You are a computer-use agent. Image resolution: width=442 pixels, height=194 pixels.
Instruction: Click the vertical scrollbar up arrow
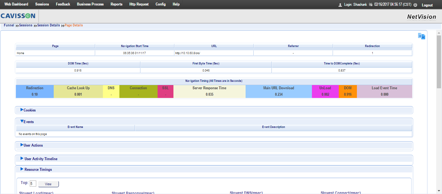(x=439, y=33)
